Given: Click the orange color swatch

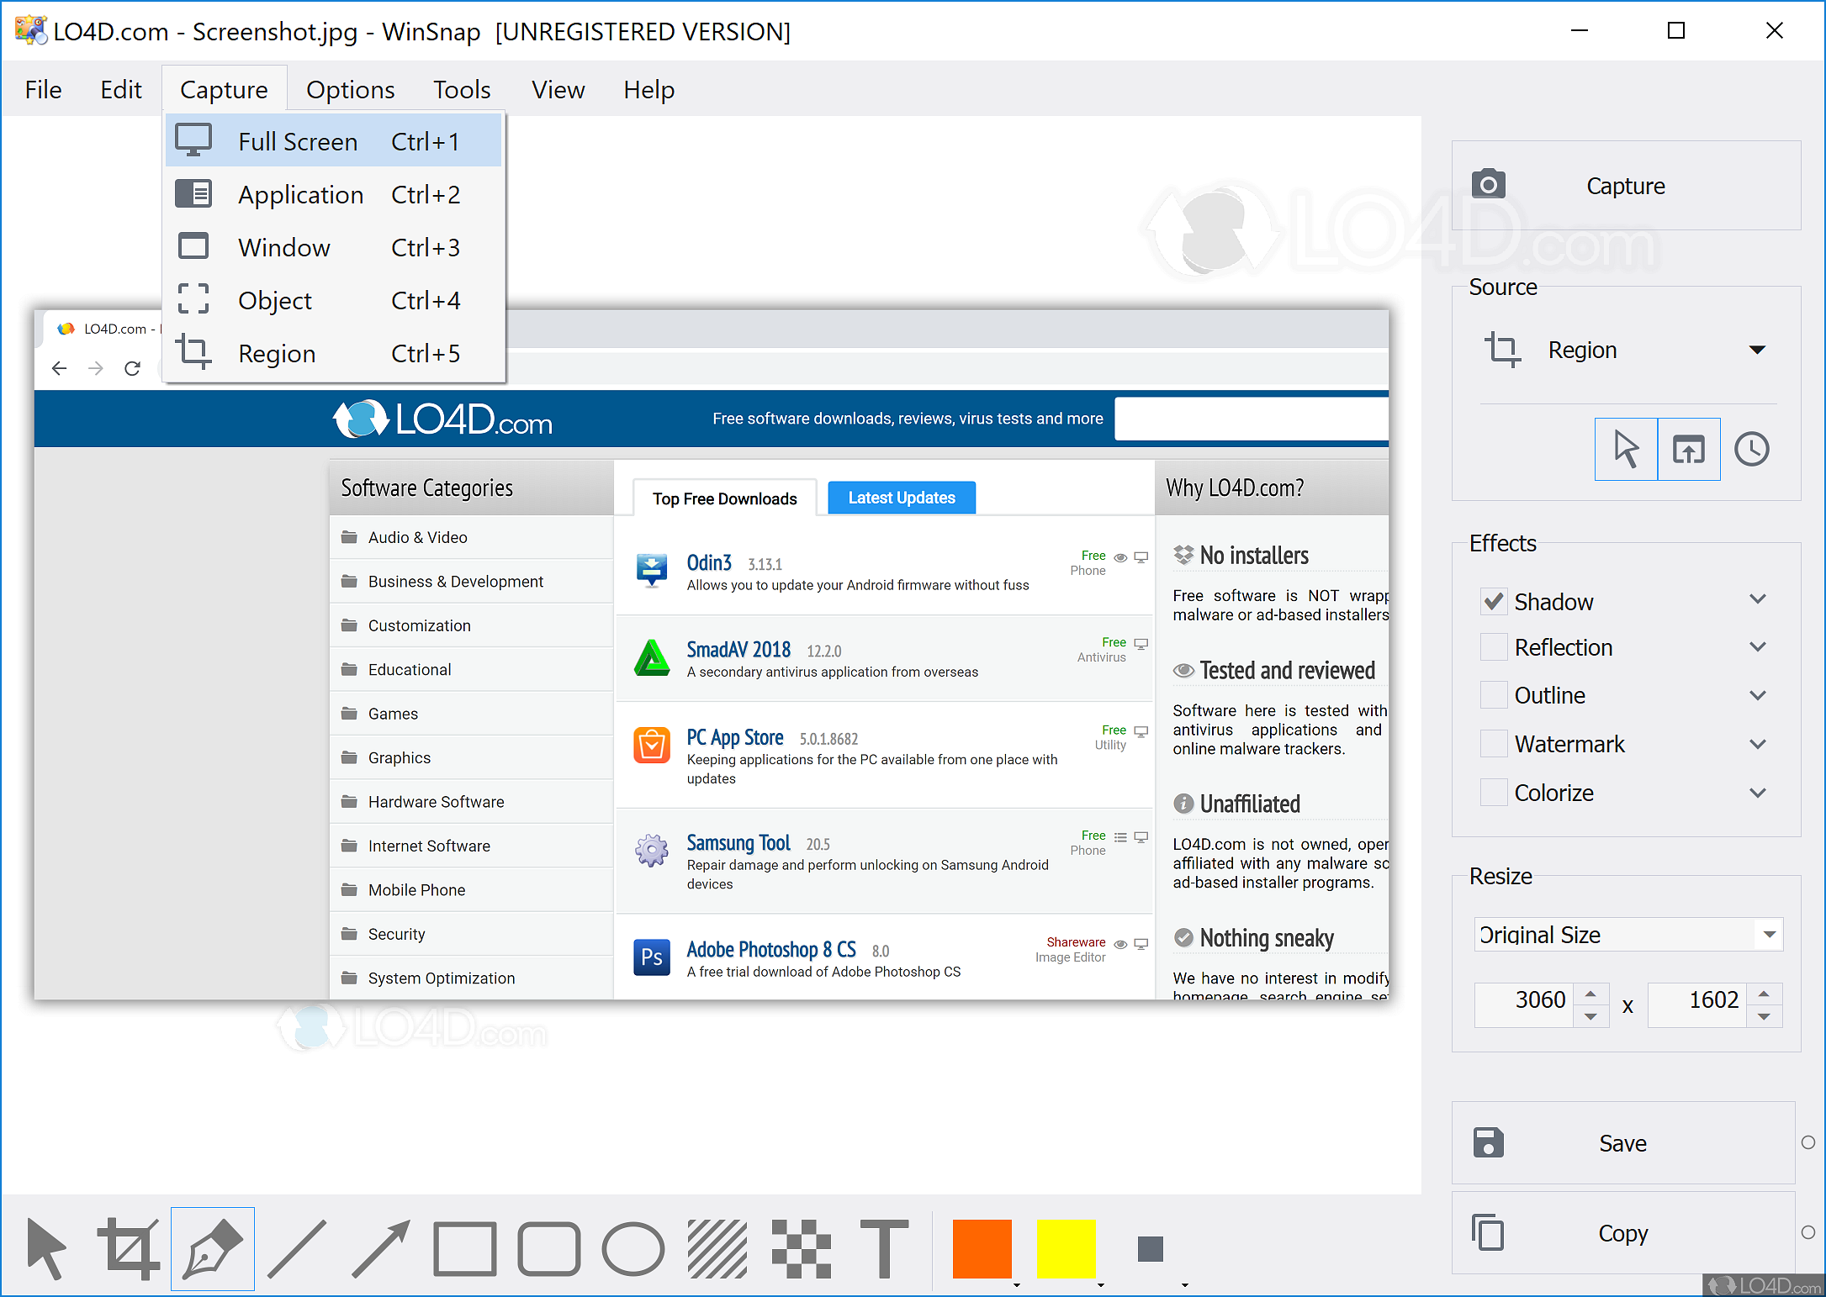Looking at the screenshot, I should pyautogui.click(x=982, y=1248).
